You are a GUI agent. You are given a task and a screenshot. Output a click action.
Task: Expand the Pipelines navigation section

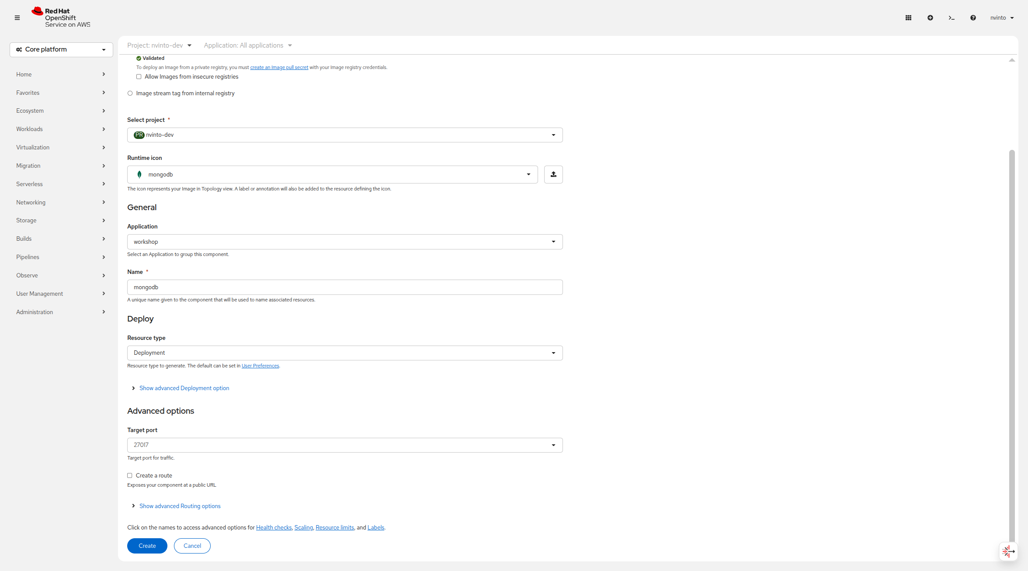click(61, 257)
